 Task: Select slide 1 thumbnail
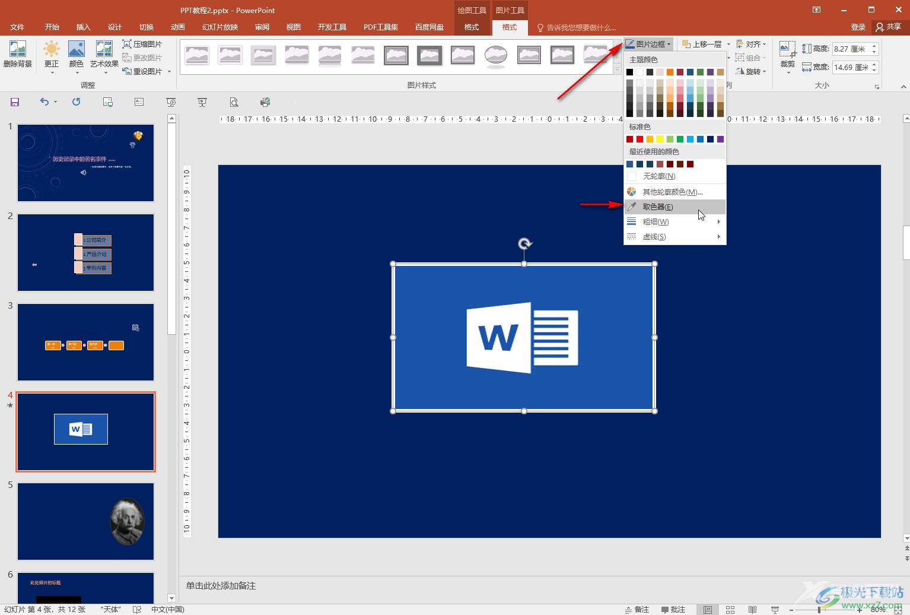pos(86,163)
